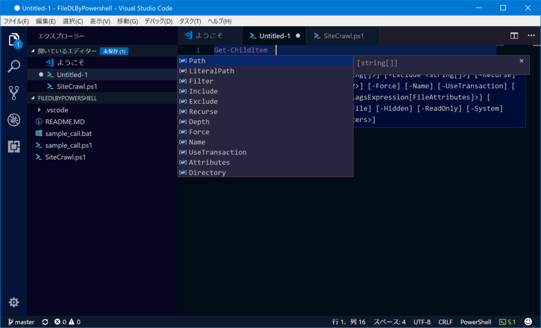Open the Debug activity bar icon

click(14, 120)
